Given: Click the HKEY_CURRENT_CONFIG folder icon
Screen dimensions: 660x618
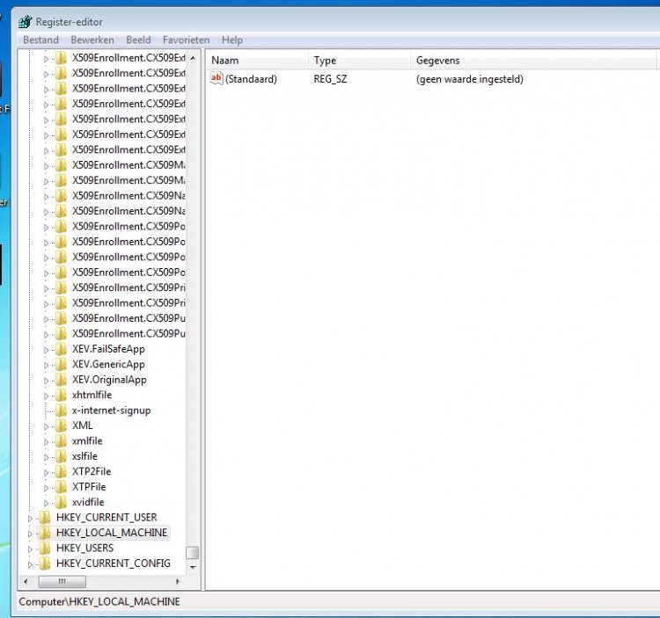Looking at the screenshot, I should click(45, 563).
